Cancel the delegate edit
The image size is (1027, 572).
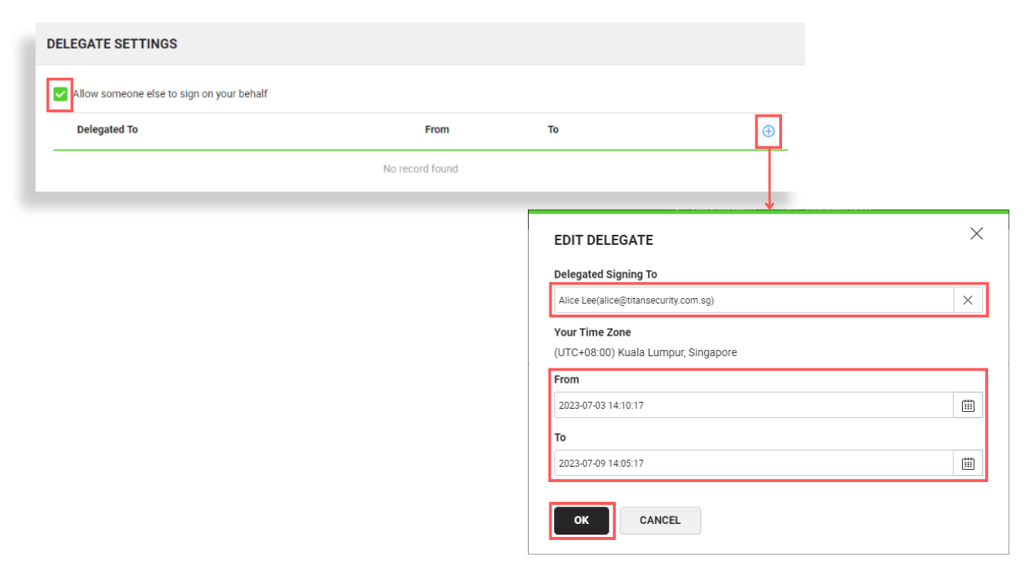(660, 520)
